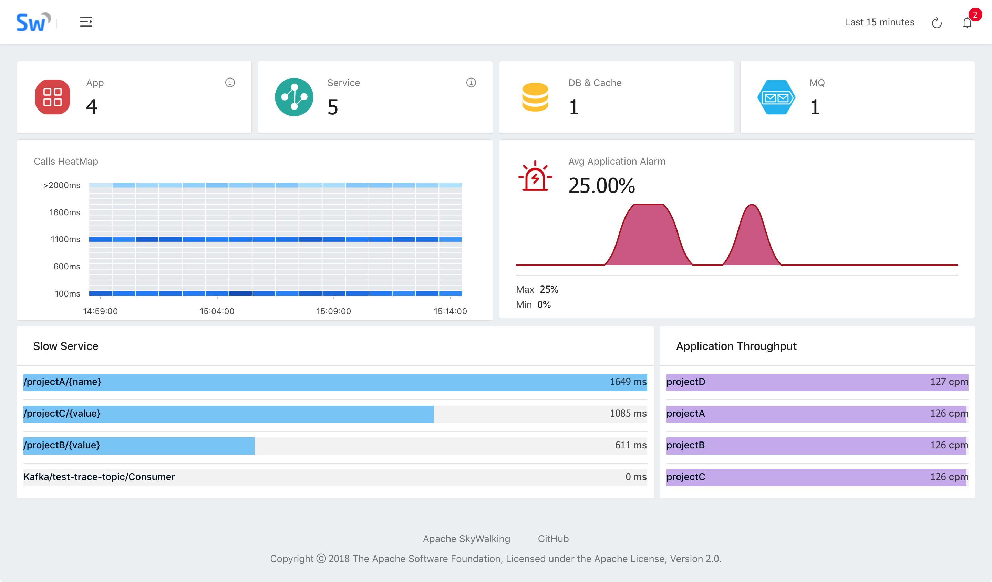The height and width of the screenshot is (582, 992).
Task: Click the blue MQ envelope icon
Action: point(776,97)
